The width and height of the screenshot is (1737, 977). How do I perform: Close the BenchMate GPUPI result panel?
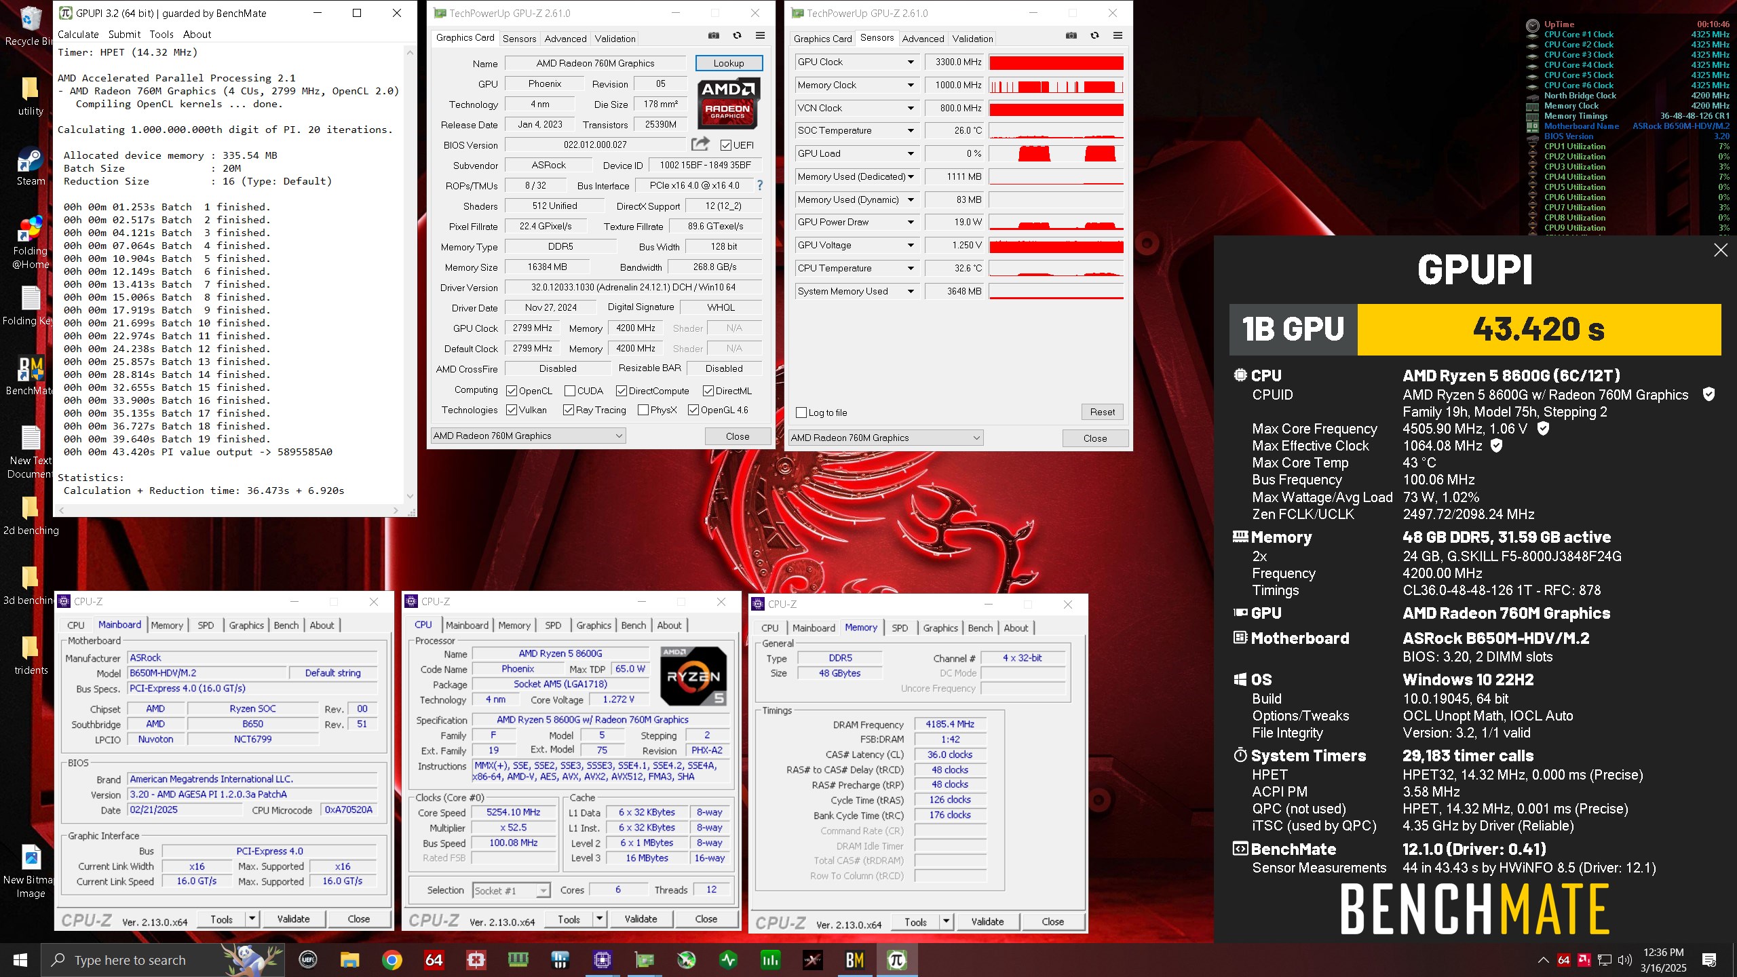pos(1721,250)
